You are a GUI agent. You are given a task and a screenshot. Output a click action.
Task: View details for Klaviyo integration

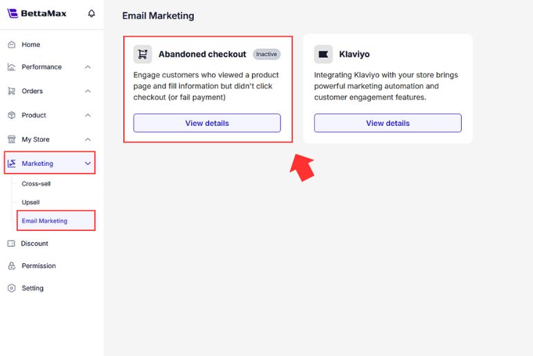388,123
